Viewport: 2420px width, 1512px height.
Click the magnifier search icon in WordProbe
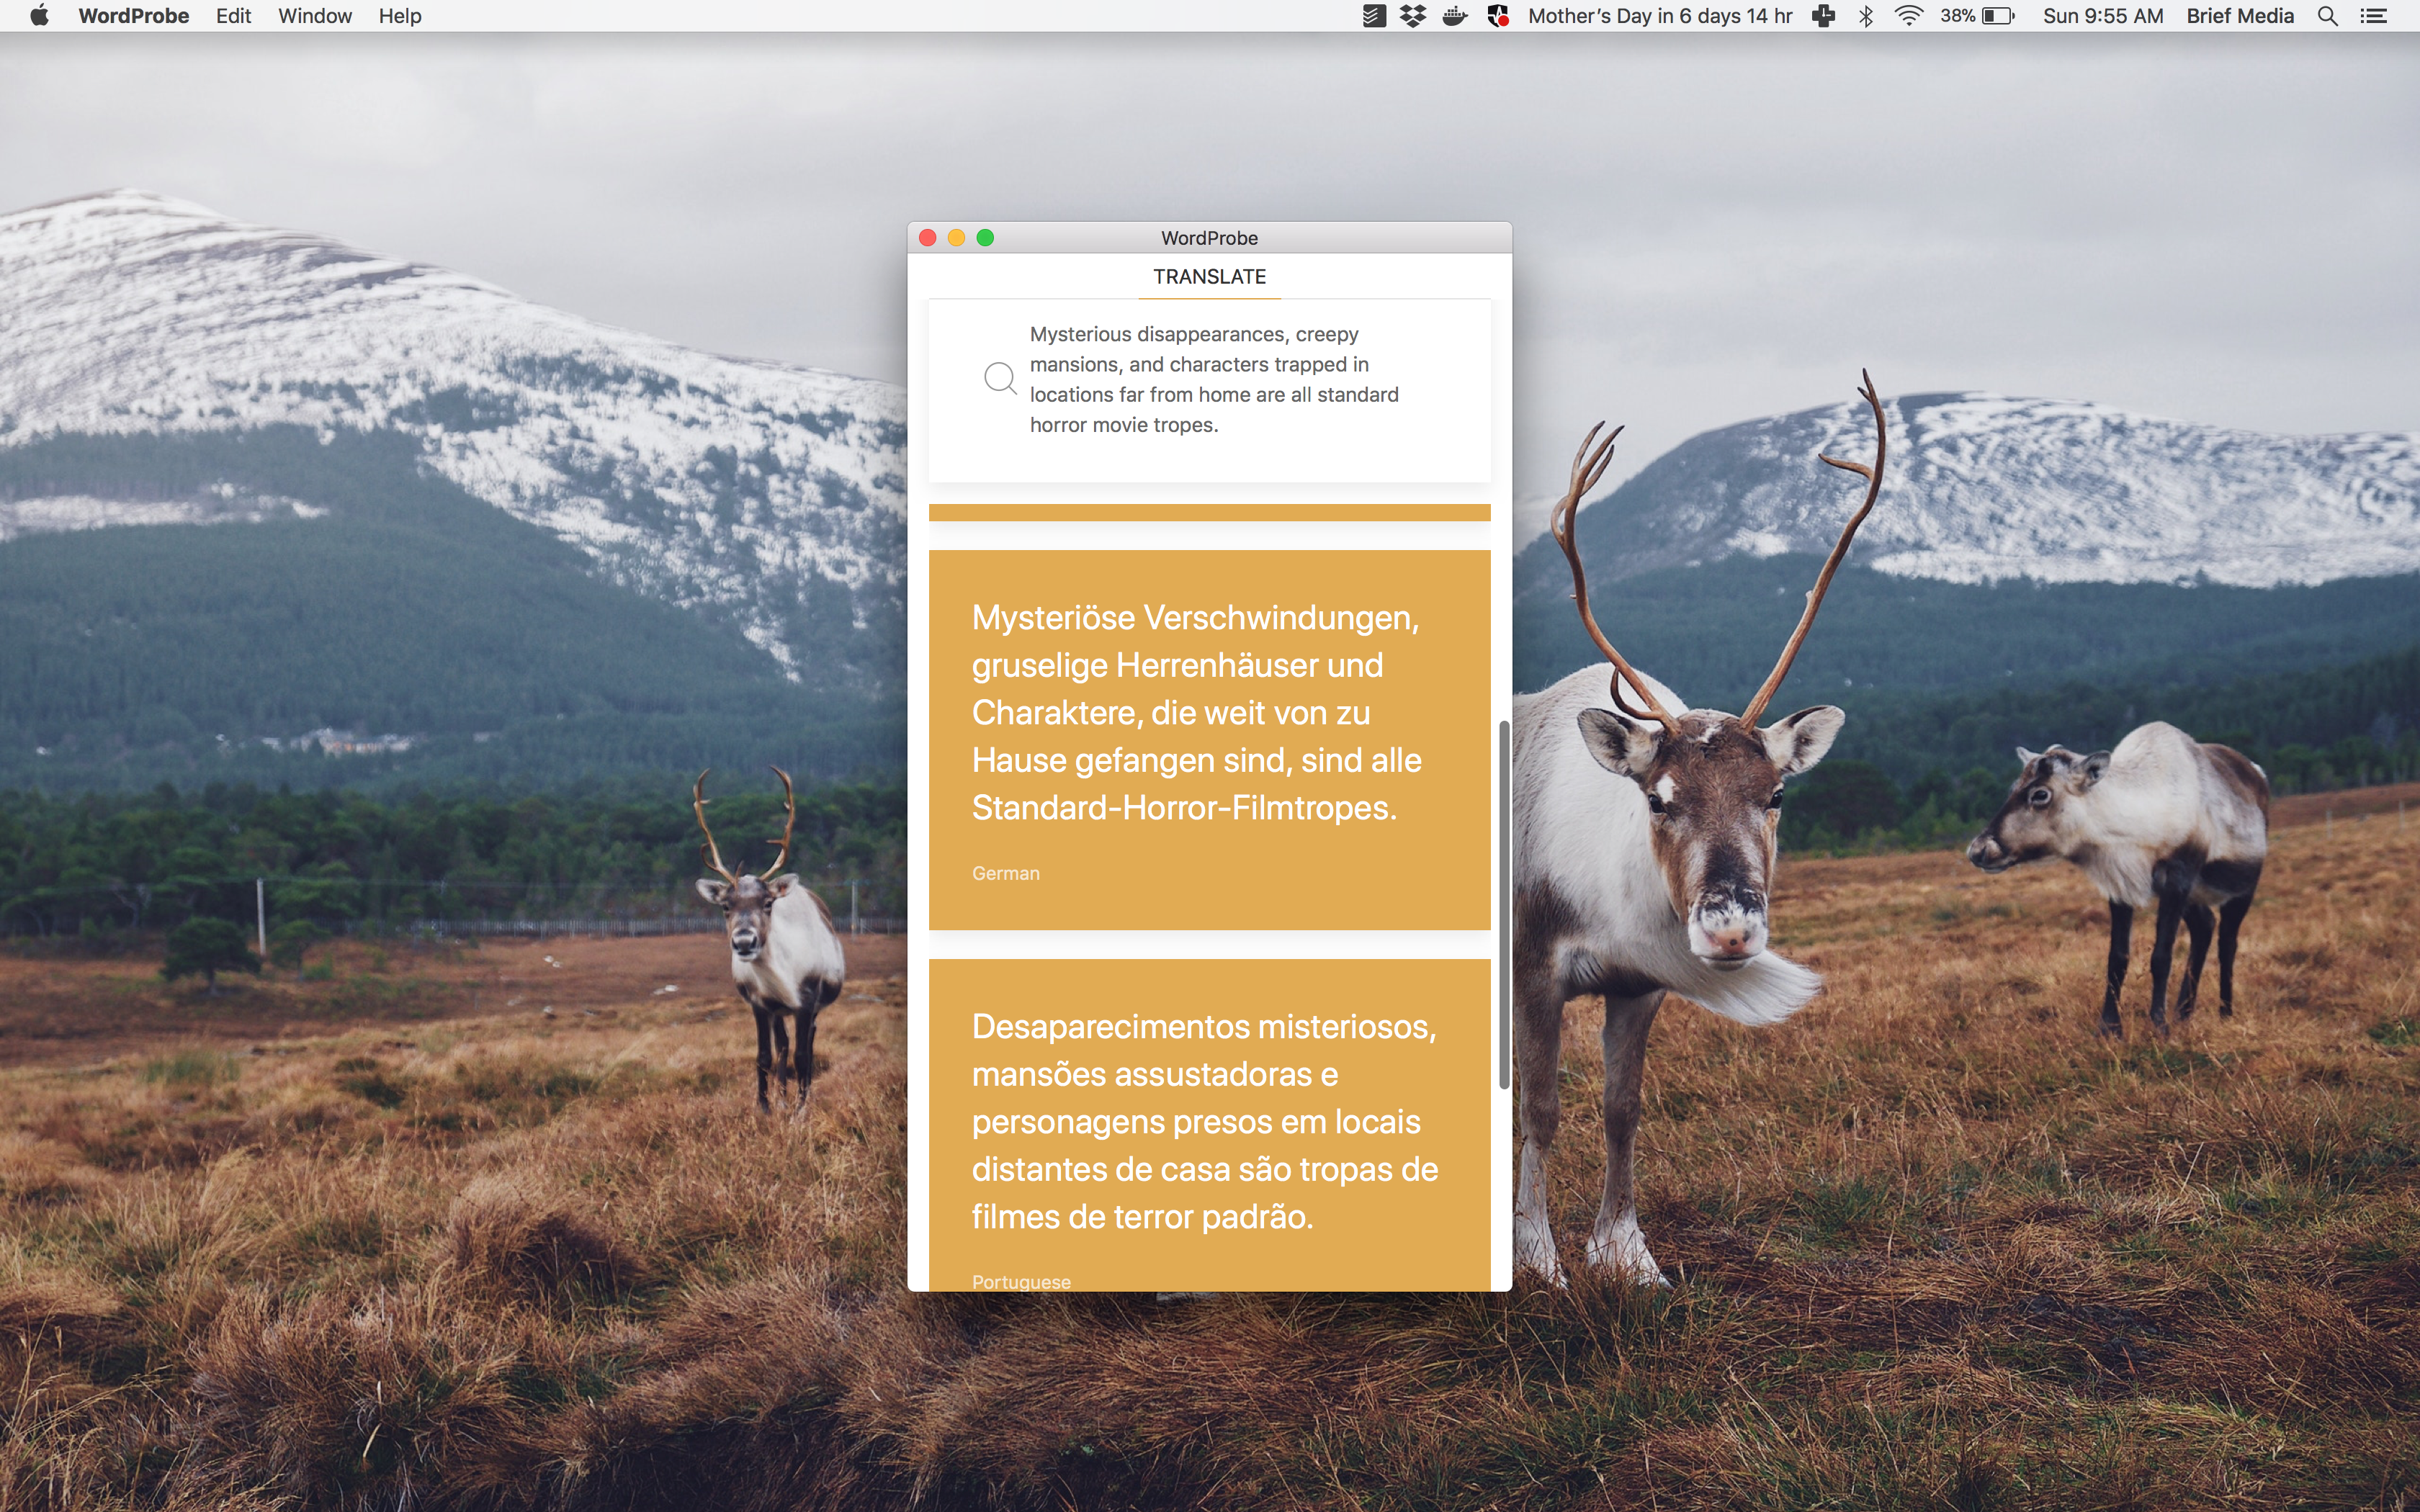(x=999, y=378)
